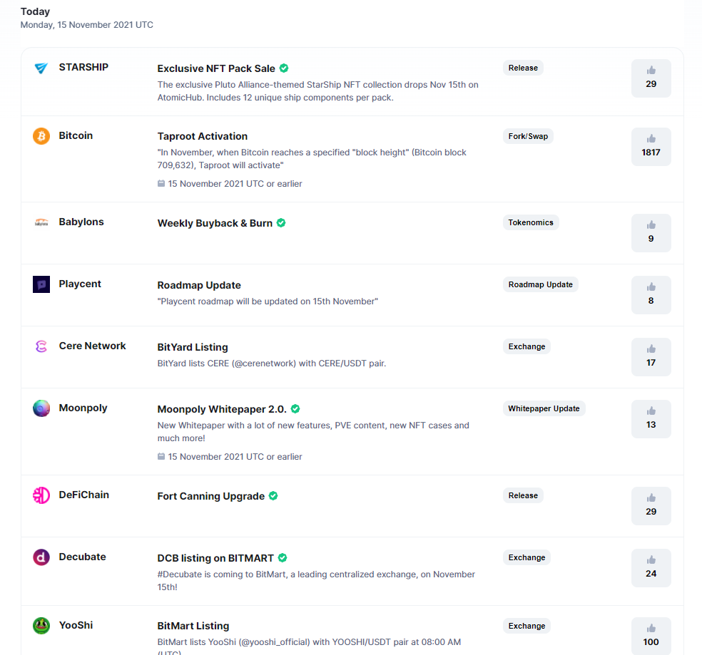
Task: Click verified badge next to Fort Canning Upgrade
Action: click(x=273, y=496)
